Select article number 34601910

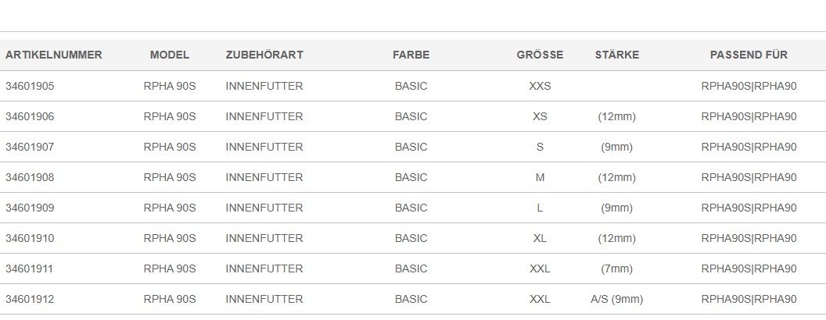(30, 239)
